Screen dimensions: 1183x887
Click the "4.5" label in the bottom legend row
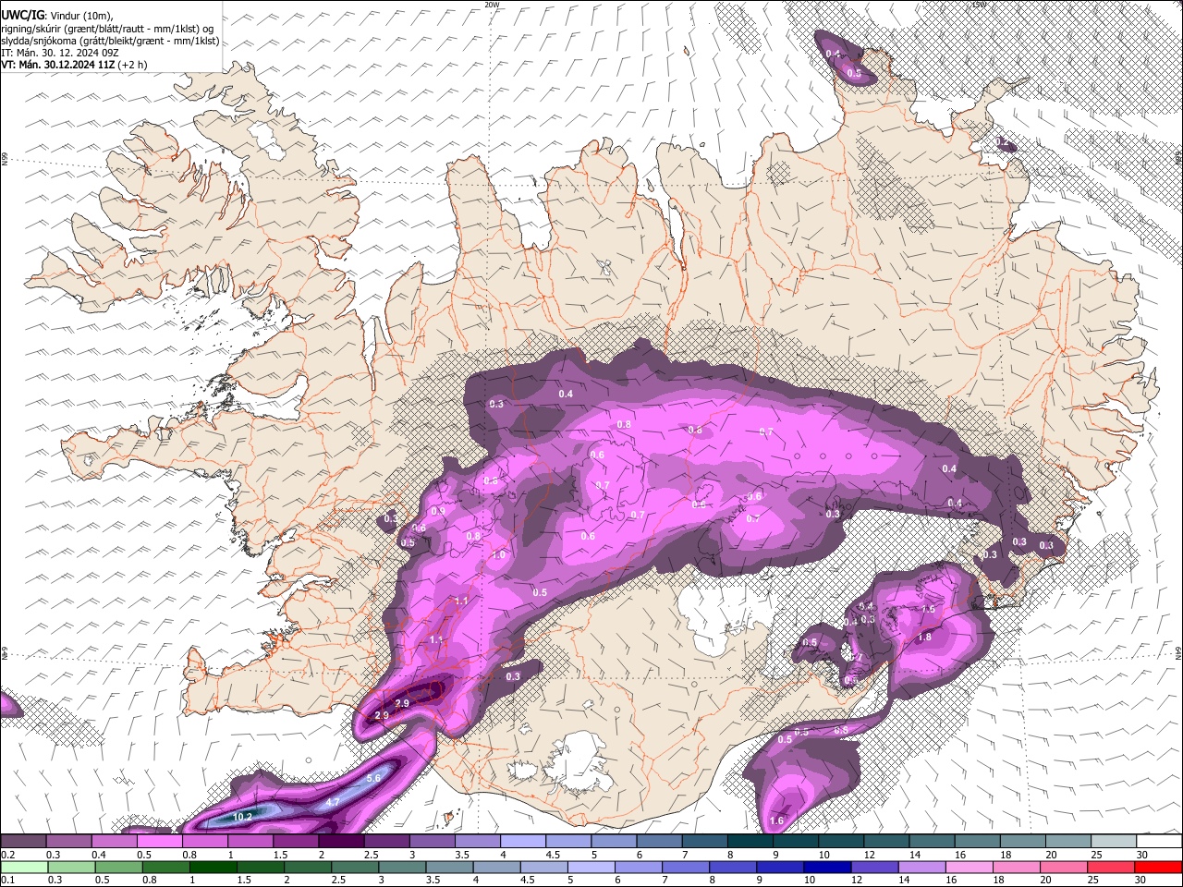tap(528, 880)
